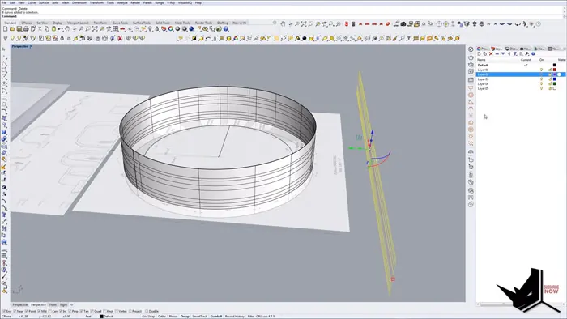Click the Print icon in toolbar
This screenshot has width=567, height=319.
click(26, 29)
